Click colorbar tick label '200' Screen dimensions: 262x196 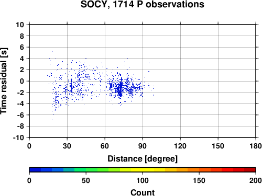click(256, 180)
